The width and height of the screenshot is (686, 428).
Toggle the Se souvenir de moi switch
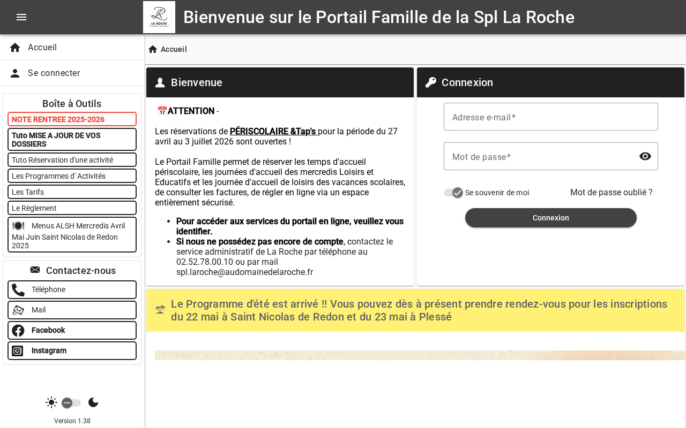[453, 193]
